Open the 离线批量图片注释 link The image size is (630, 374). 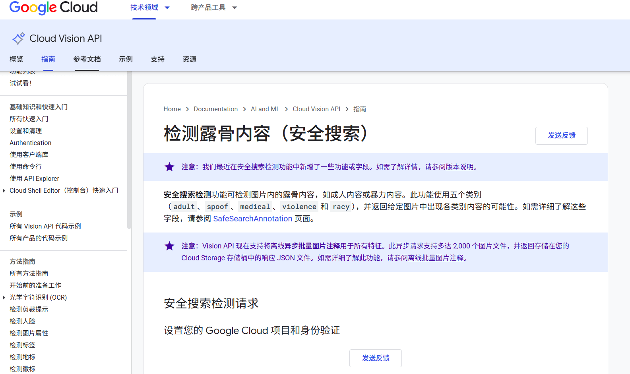(x=436, y=258)
